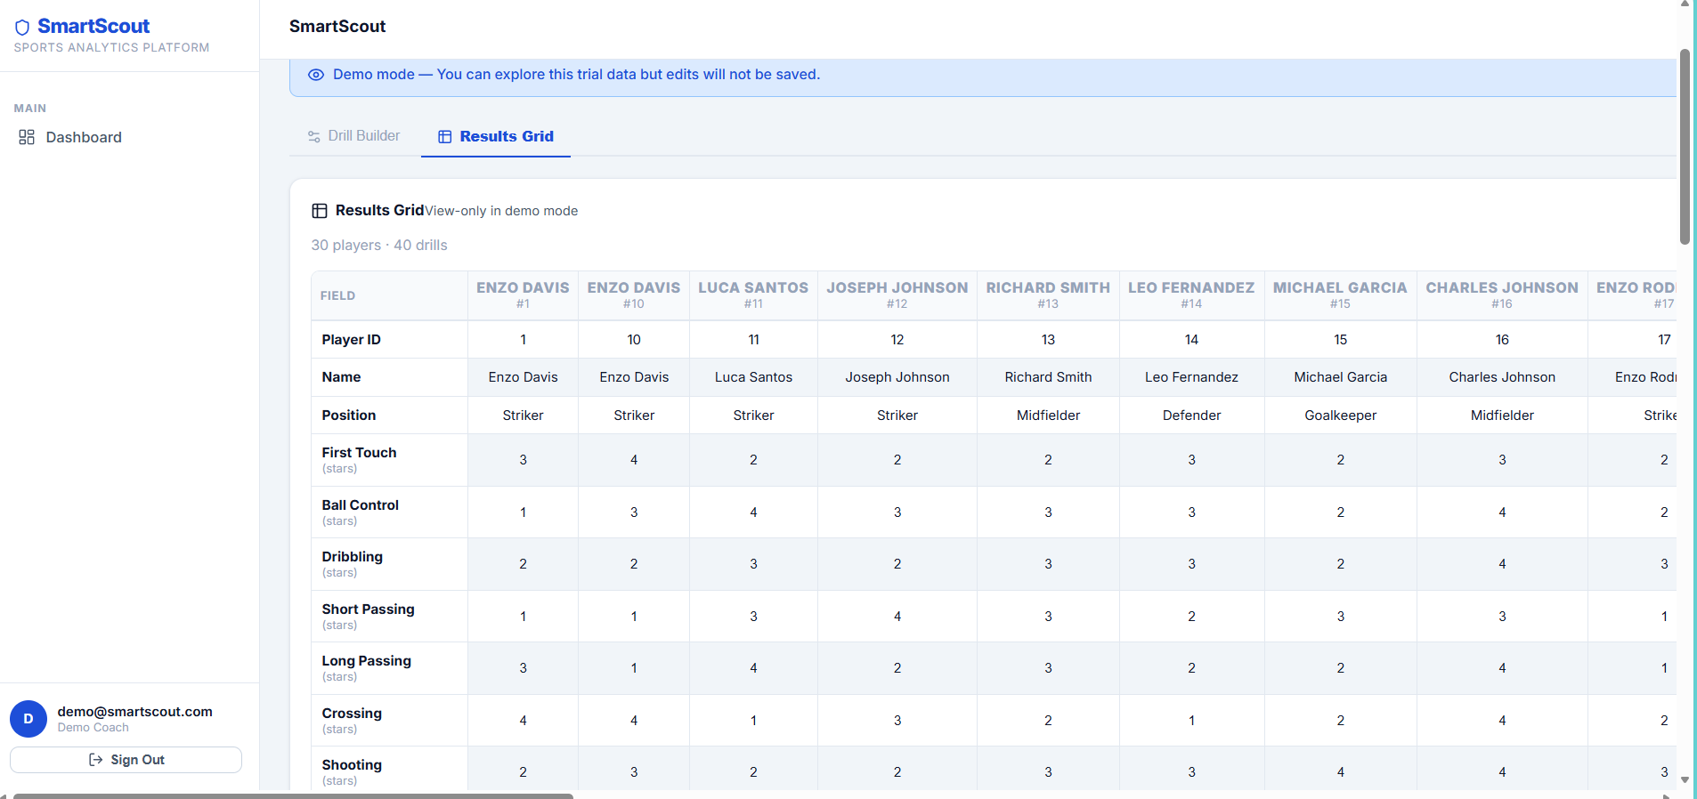Click the Ball Control row label
1697x799 pixels.
[x=361, y=505]
